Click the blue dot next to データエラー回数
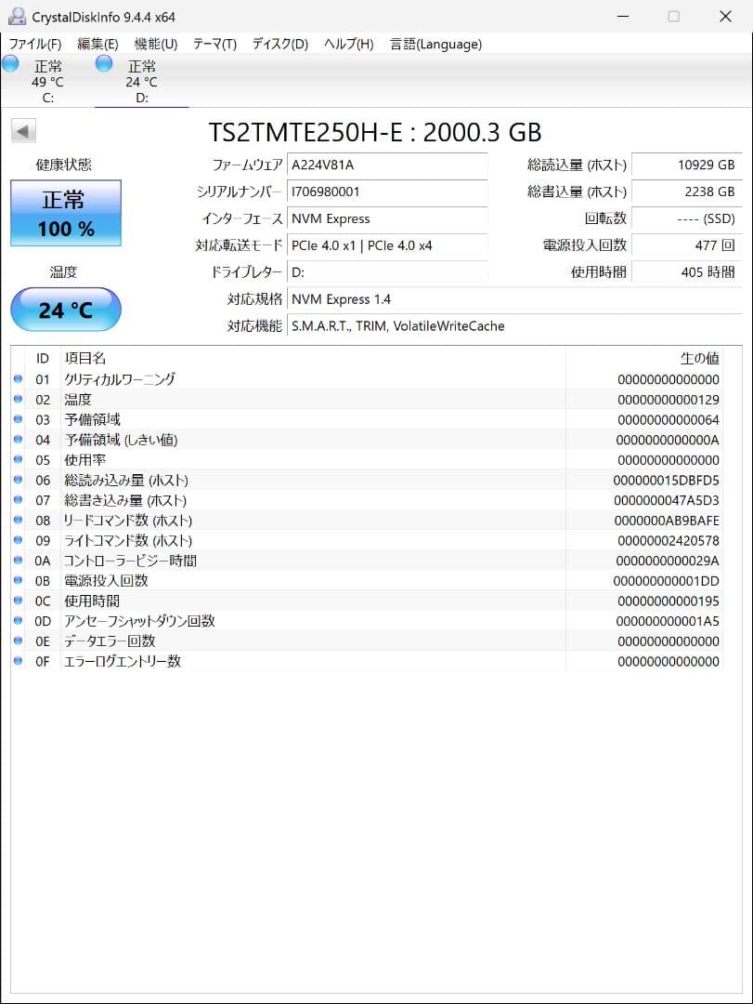The image size is (753, 1004). (18, 641)
